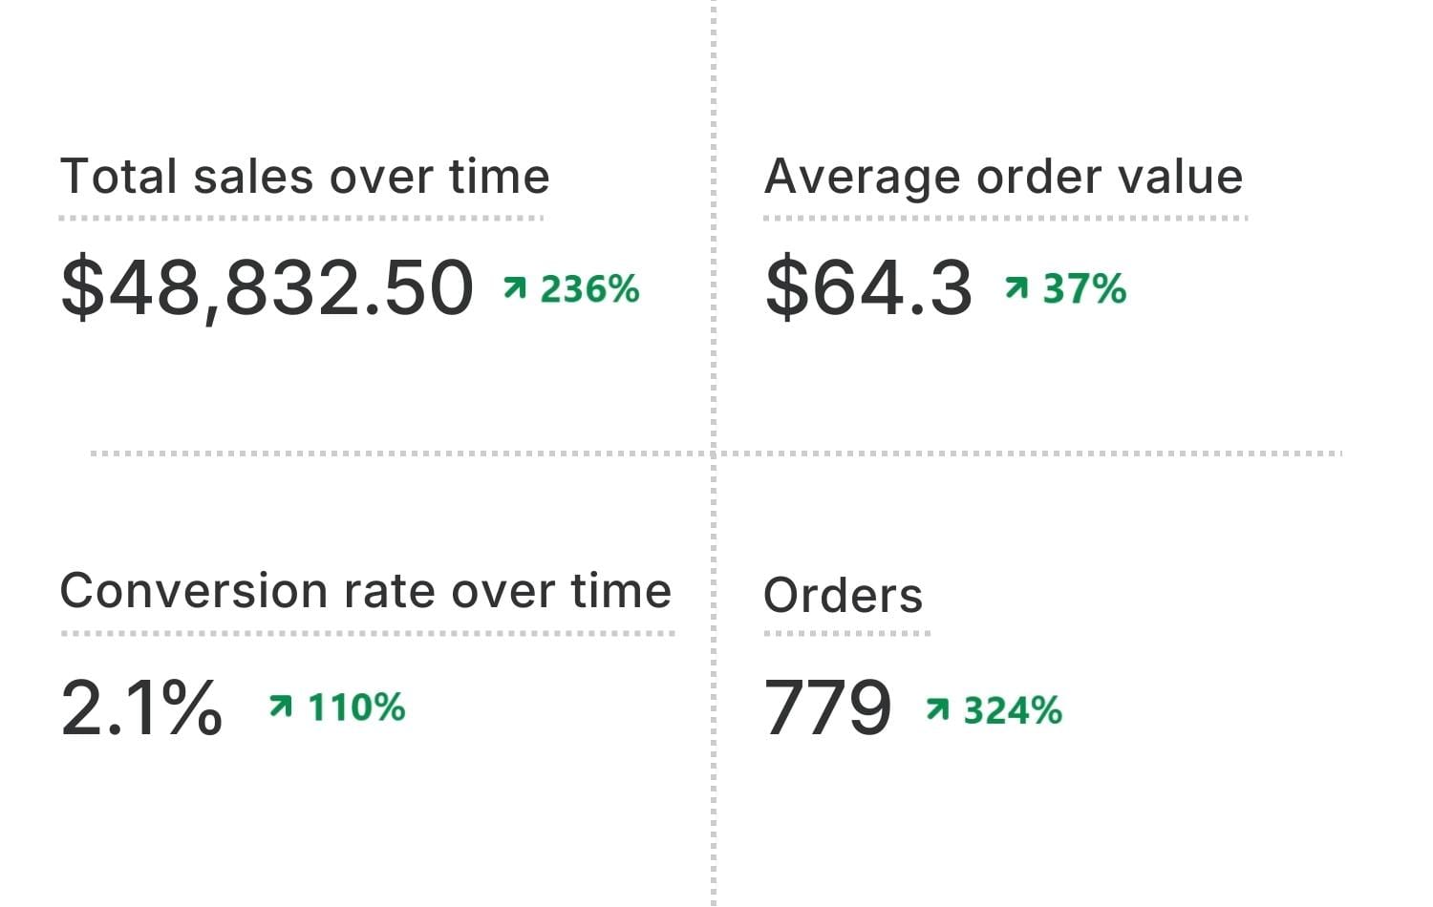Select the 2.1% conversion rate value
Image resolution: width=1433 pixels, height=907 pixels.
[141, 707]
